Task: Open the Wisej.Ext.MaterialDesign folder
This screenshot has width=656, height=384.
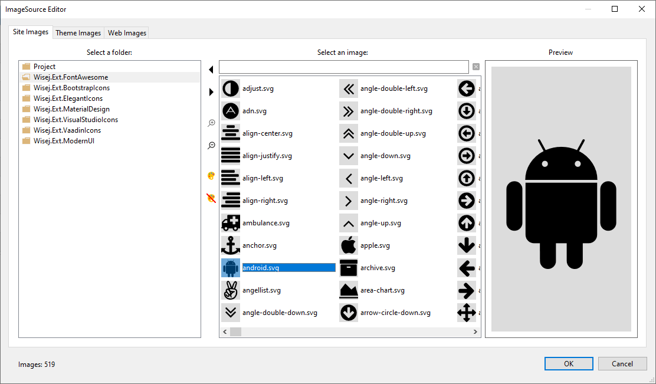Action: pos(71,109)
